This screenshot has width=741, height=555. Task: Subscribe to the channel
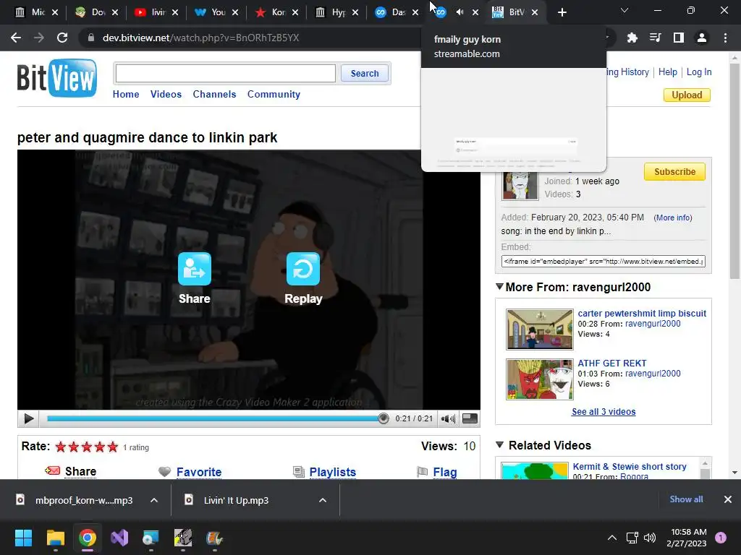coord(674,172)
